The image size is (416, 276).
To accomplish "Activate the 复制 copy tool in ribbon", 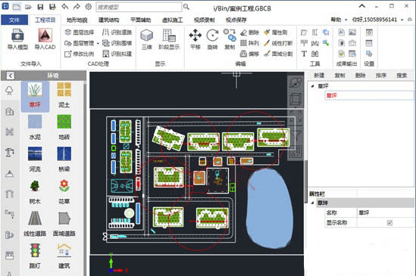I will 230,39.
